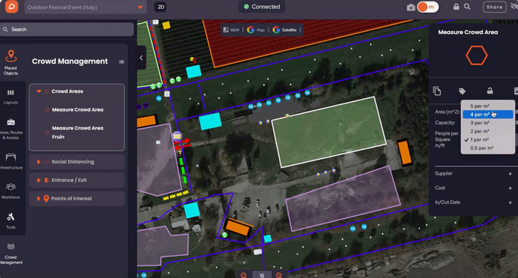Select the Measure Crowd Area Fruin radio item
The width and height of the screenshot is (518, 278).
47,132
